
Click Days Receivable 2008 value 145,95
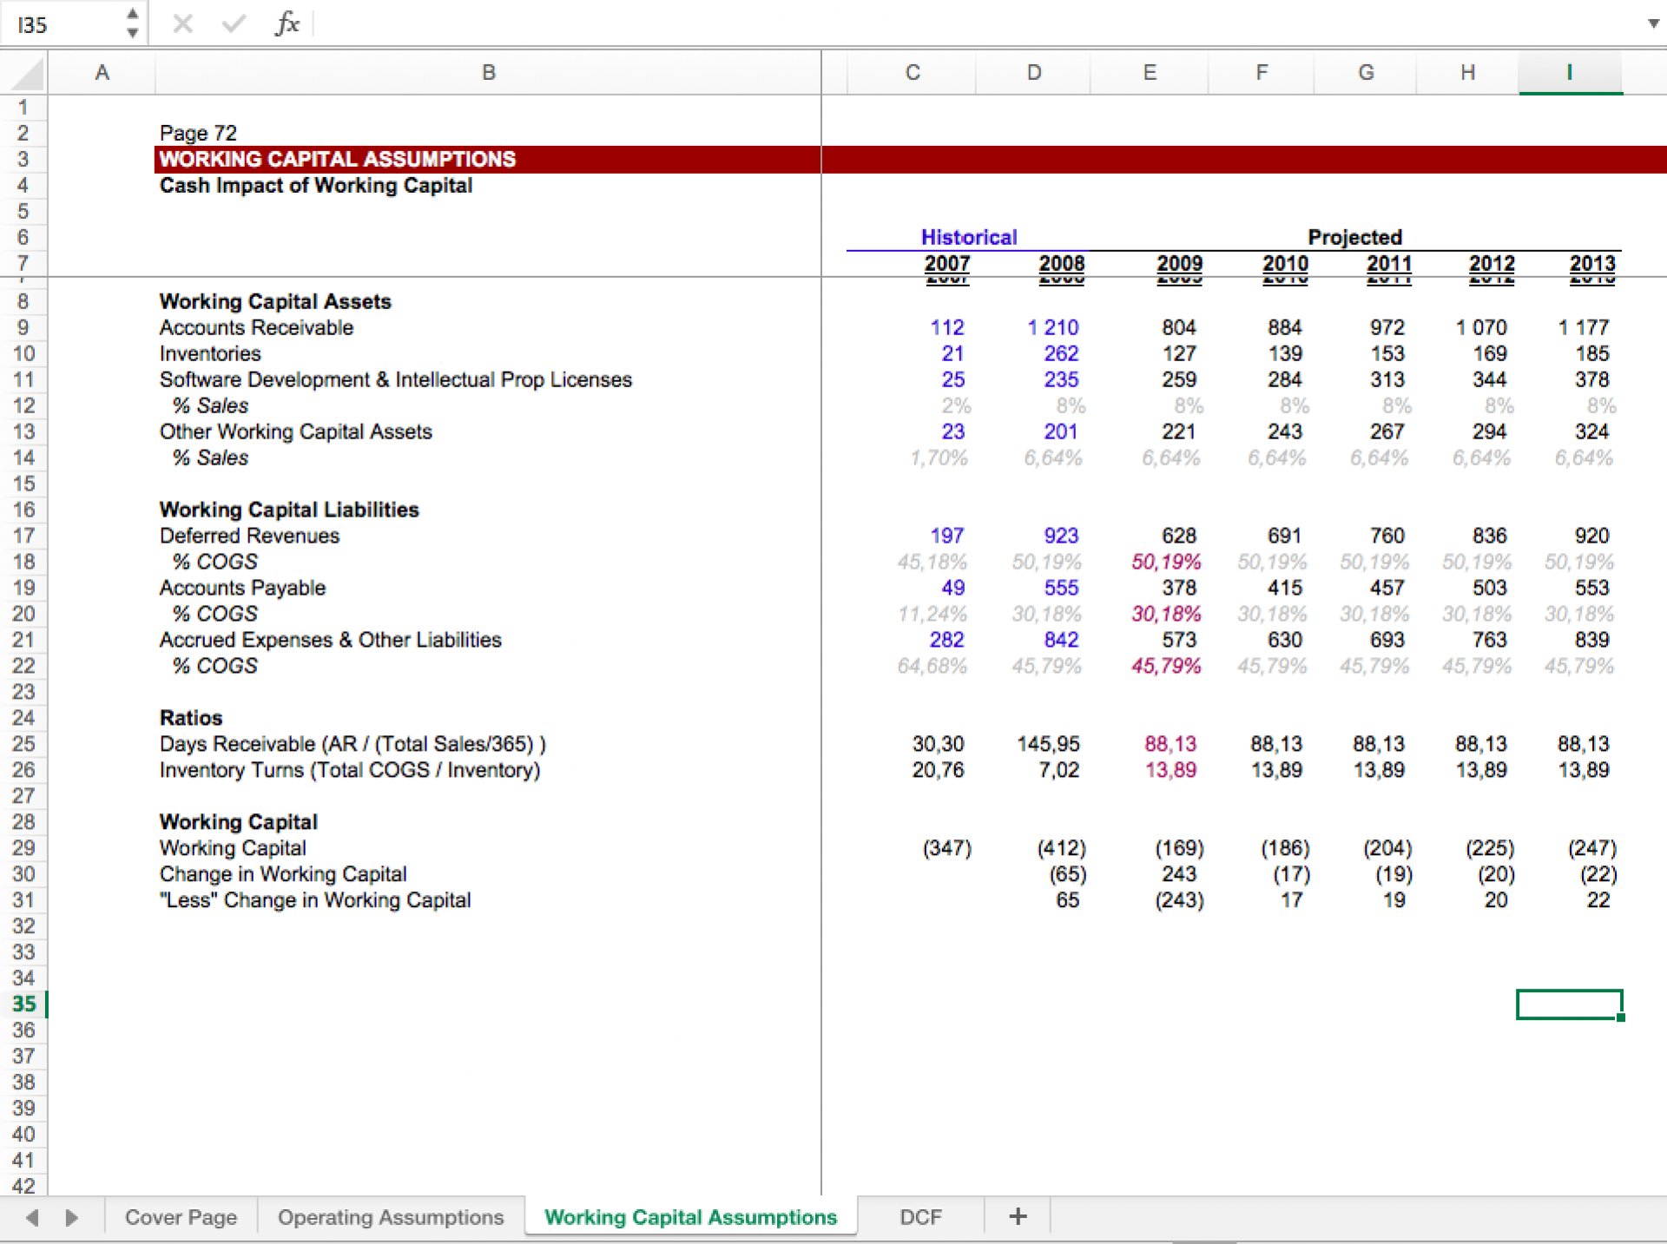pos(1048,744)
